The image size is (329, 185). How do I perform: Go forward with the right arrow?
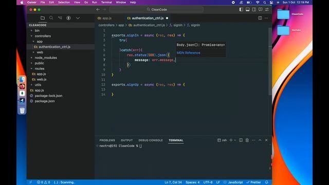click(x=104, y=9)
